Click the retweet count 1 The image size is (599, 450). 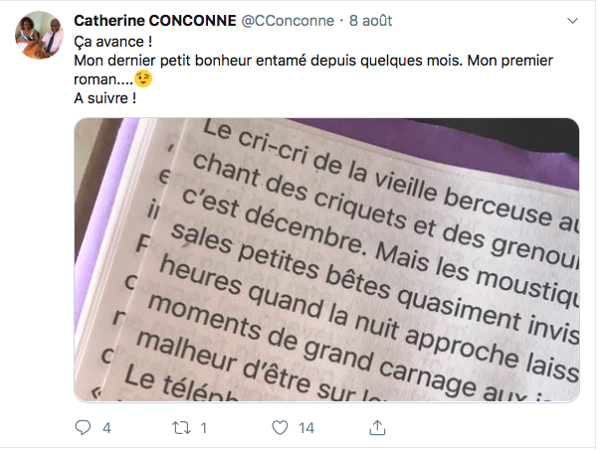coord(204,428)
